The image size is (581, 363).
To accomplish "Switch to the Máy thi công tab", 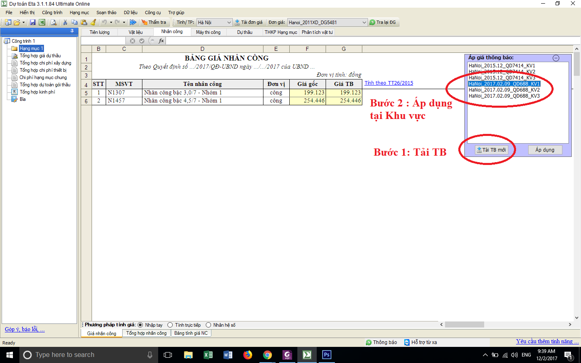I will click(x=208, y=32).
